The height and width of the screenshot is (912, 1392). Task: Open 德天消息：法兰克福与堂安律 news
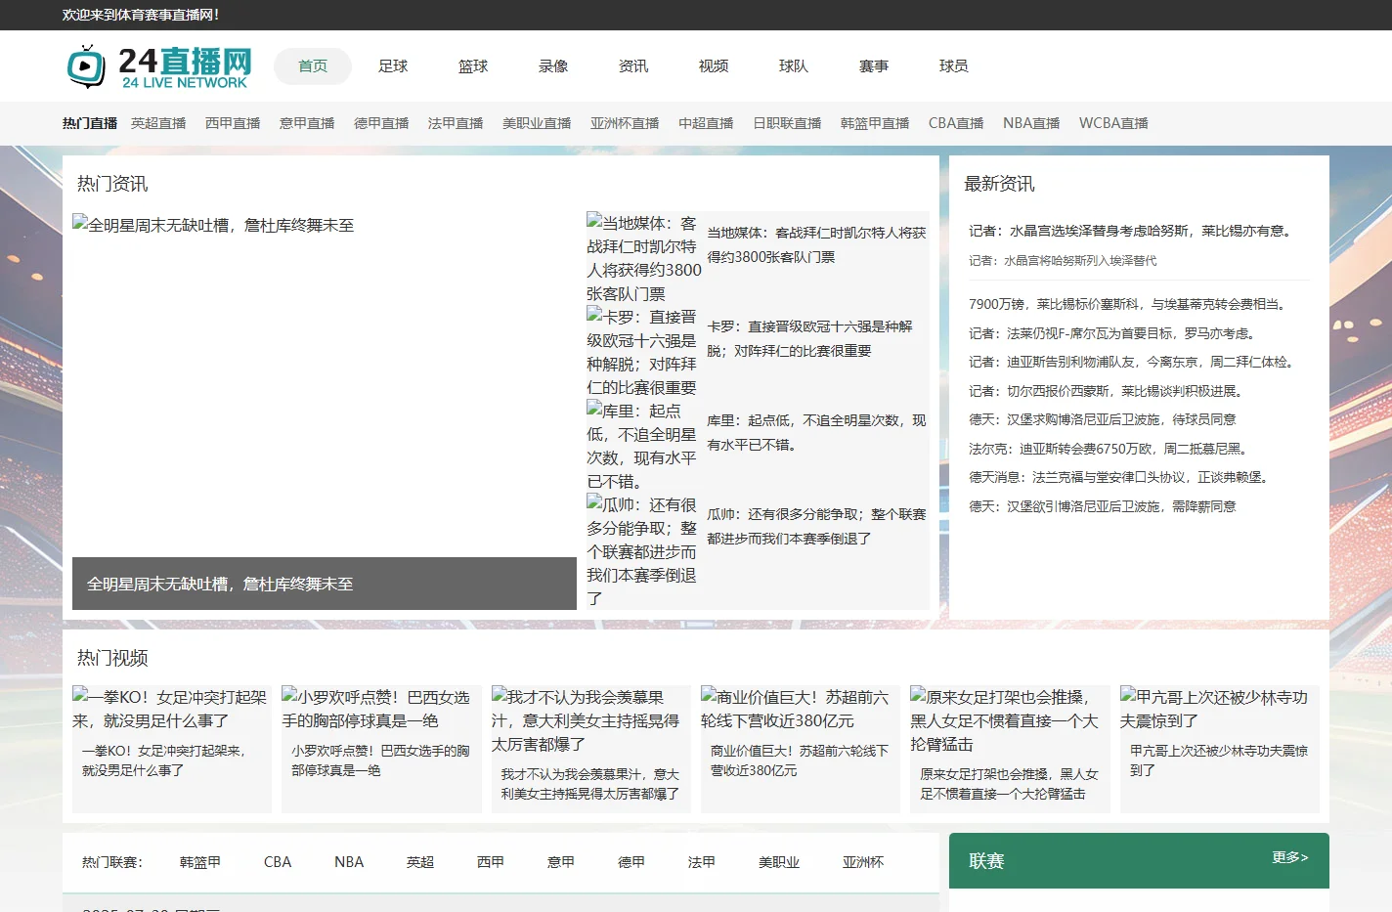[x=1121, y=477]
